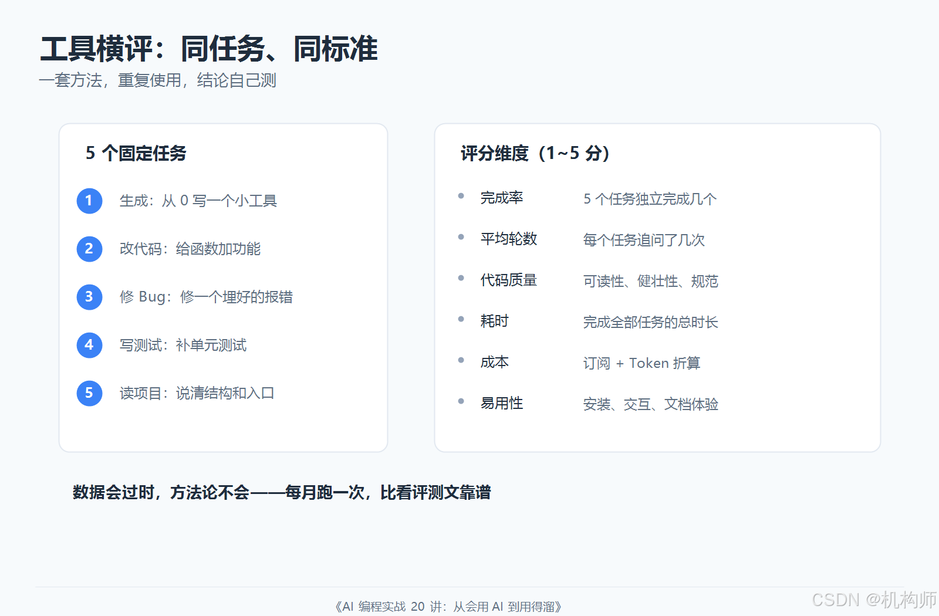Click the 完成率 dimension label
The image size is (939, 616).
(x=501, y=198)
